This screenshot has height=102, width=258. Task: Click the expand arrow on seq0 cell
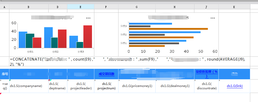tap(1, 80)
